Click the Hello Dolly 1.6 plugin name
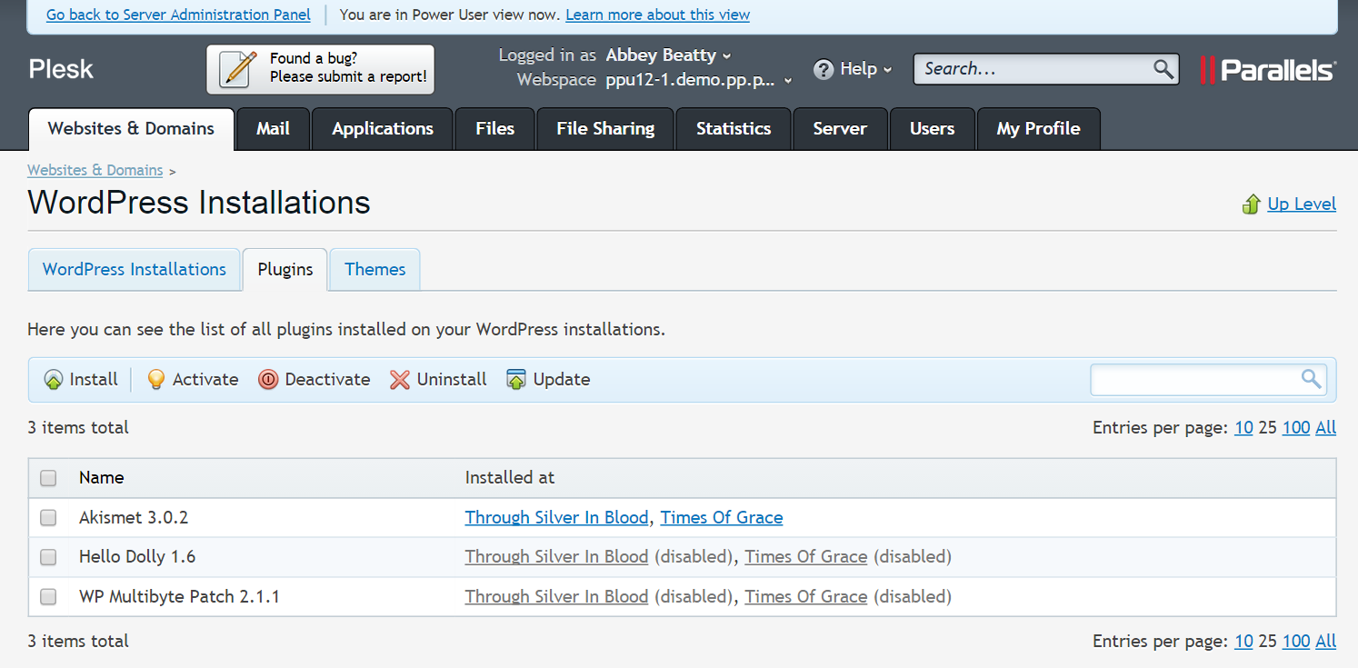Viewport: 1358px width, 668px height. [x=137, y=557]
